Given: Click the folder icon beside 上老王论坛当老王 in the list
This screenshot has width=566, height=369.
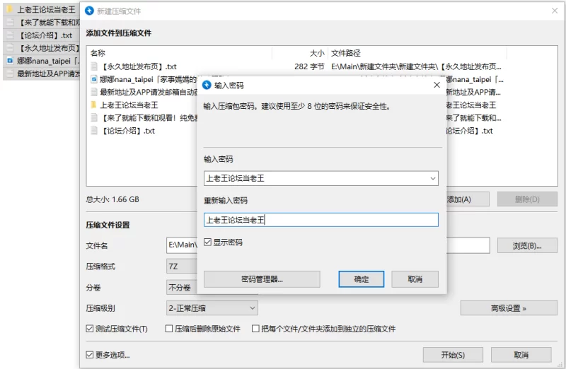Looking at the screenshot, I should 94,105.
